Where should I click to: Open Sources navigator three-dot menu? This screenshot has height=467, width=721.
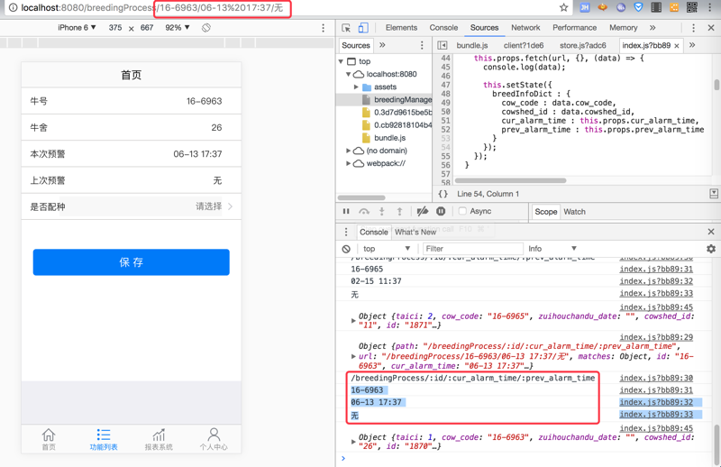tap(422, 45)
